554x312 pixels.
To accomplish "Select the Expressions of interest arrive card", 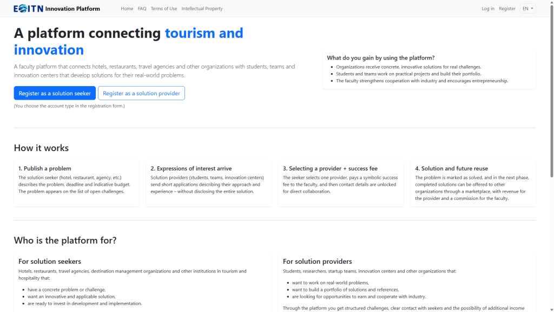I will click(x=208, y=183).
